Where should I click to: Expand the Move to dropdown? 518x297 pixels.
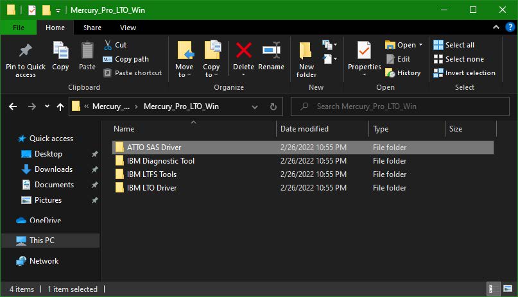pos(184,74)
